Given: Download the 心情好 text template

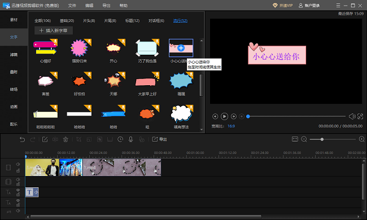Looking at the screenshot, I should [x=55, y=42].
